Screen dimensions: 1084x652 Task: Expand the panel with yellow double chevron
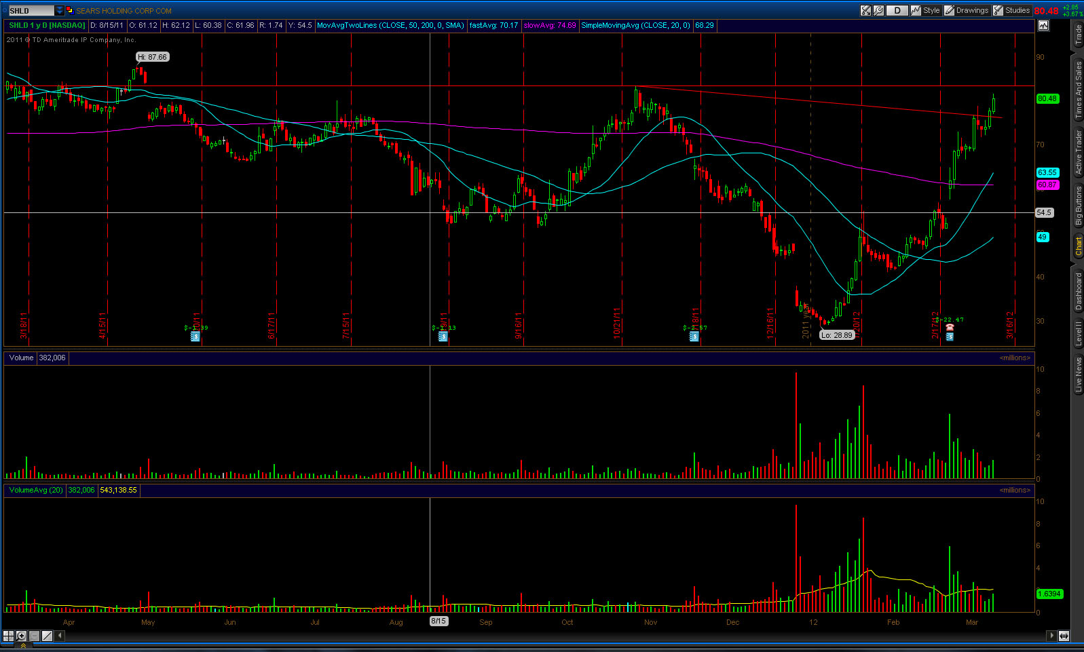tap(22, 646)
